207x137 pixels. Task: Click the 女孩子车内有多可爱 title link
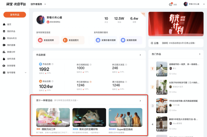tap(184, 83)
